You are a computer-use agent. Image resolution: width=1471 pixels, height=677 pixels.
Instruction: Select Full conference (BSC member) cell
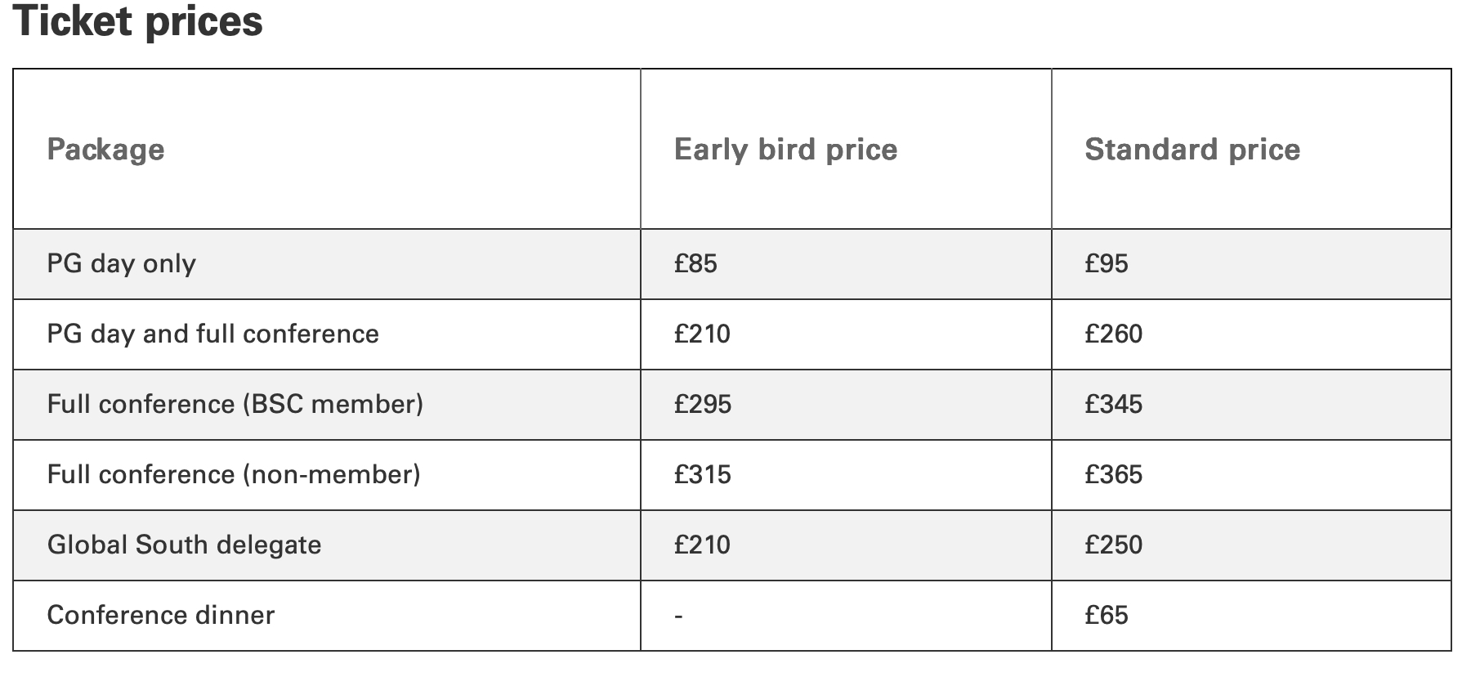(x=235, y=405)
